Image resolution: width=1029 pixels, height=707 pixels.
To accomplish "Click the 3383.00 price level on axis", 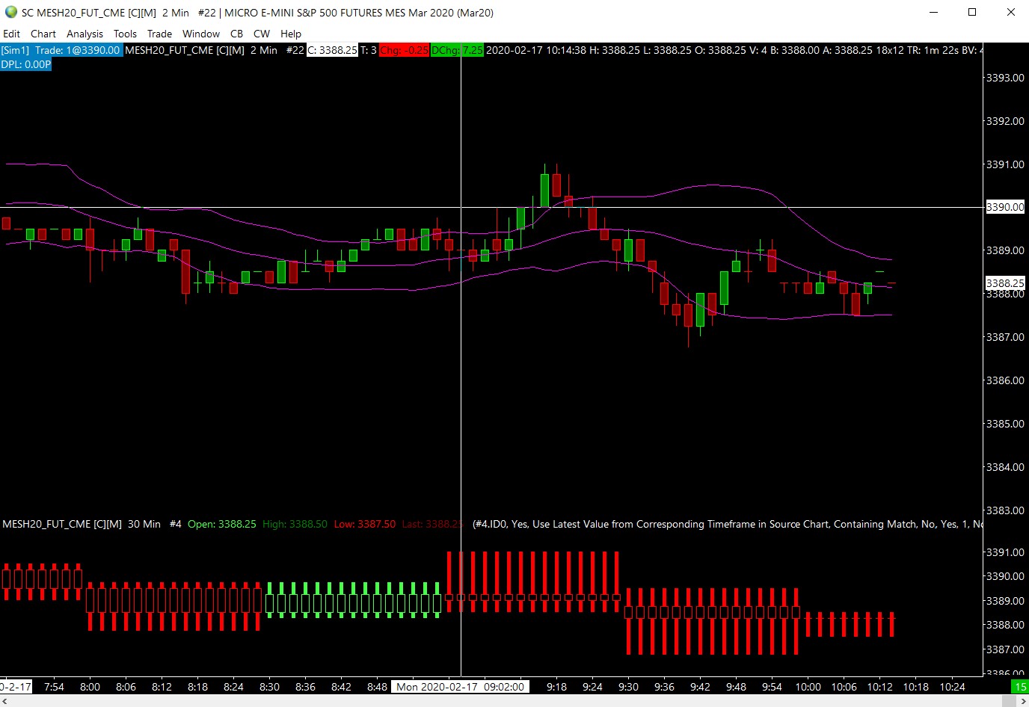I will 1005,510.
